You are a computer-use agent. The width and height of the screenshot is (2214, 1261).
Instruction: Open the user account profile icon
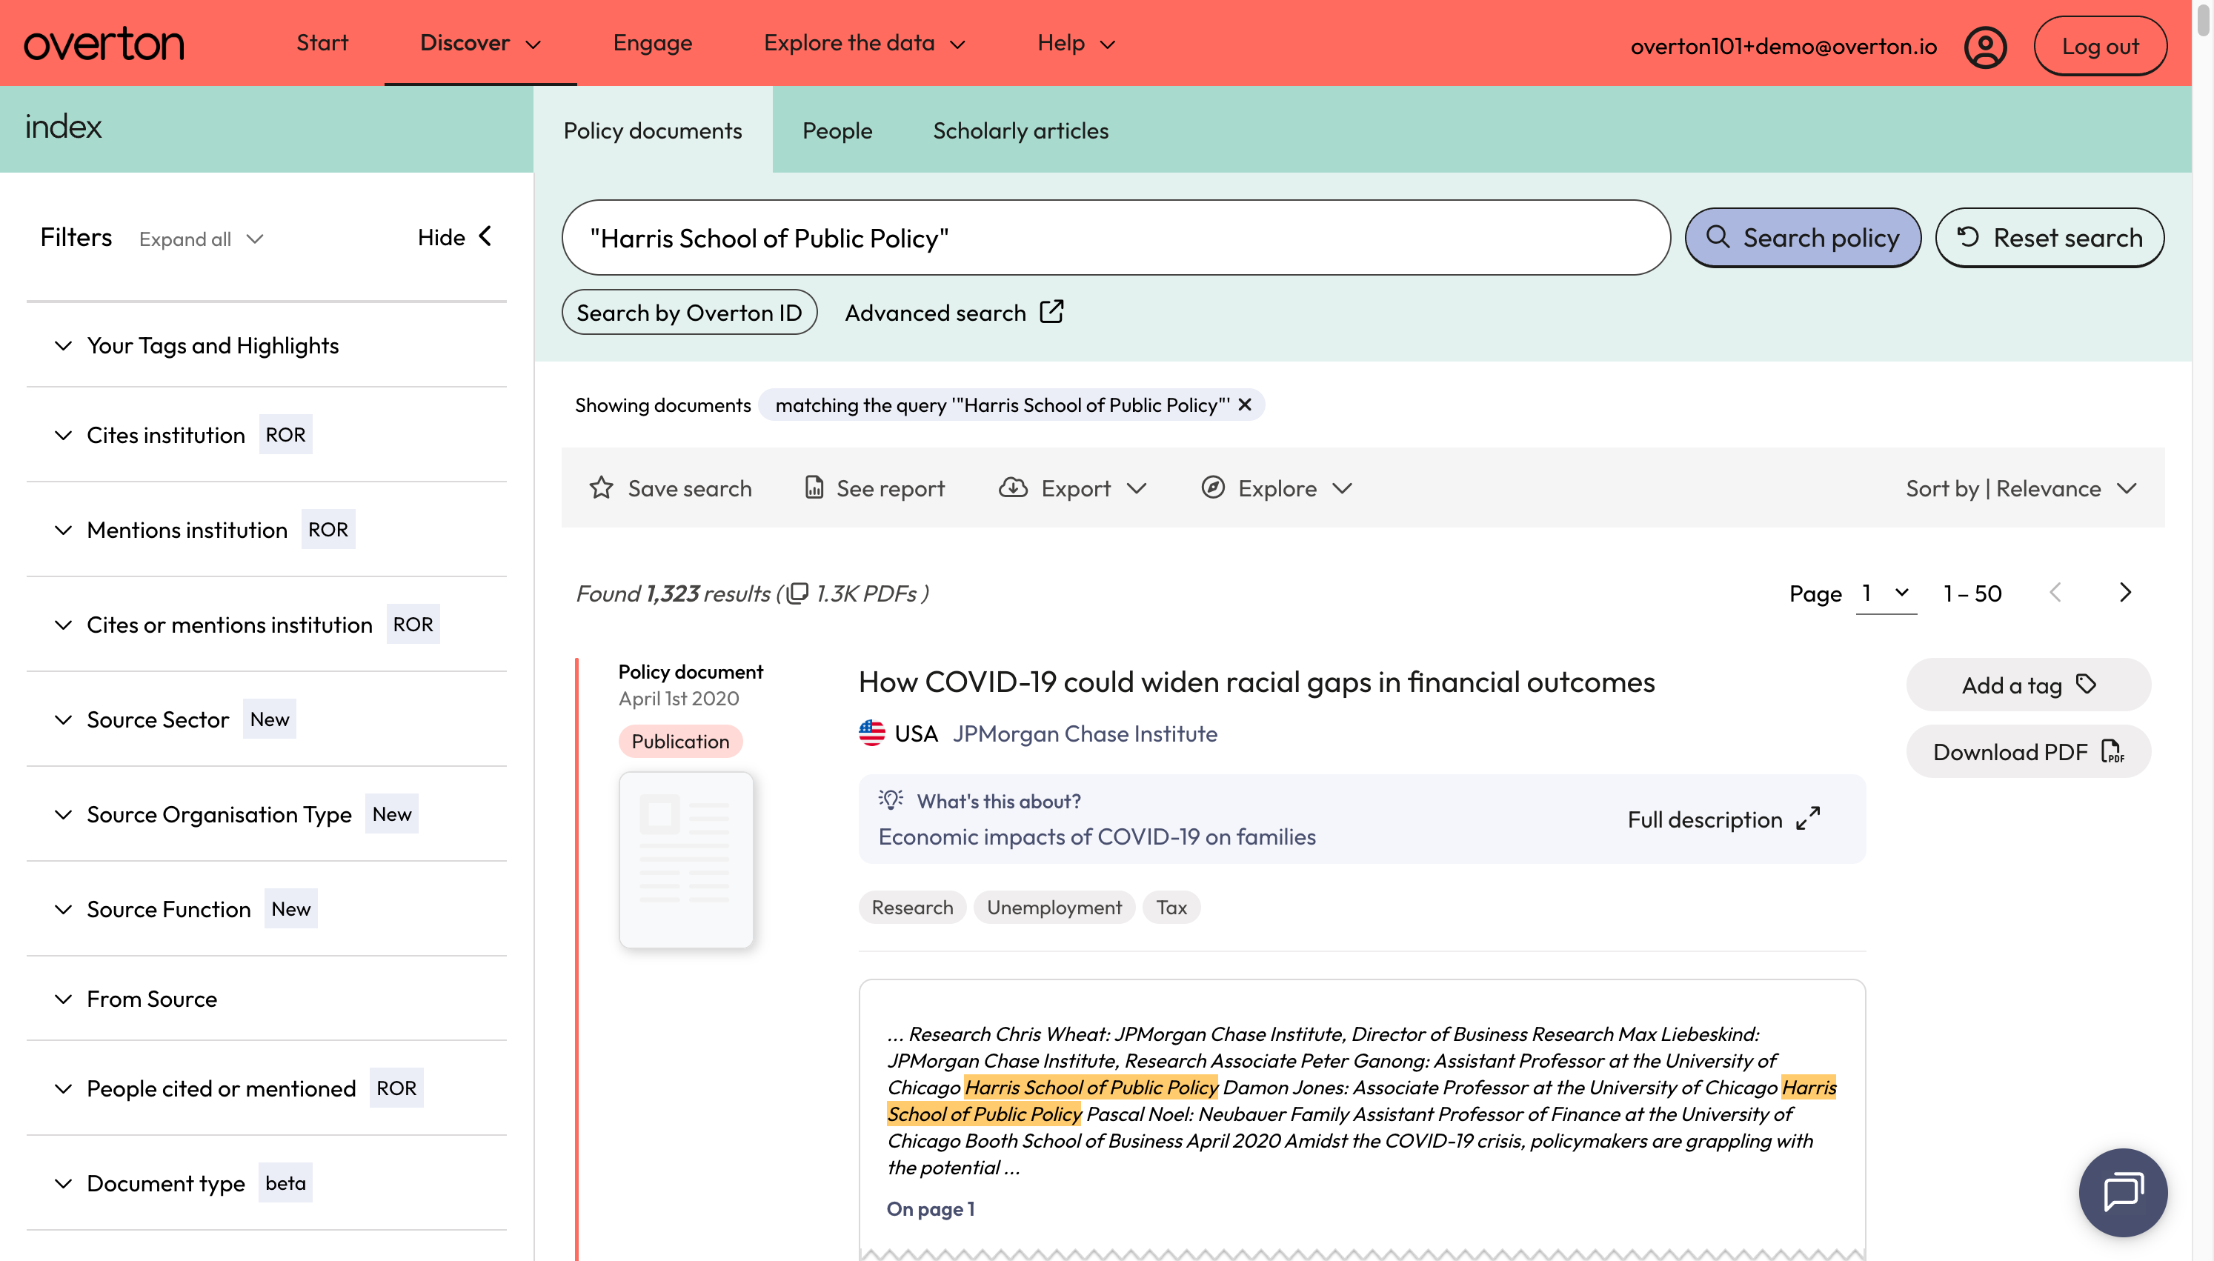pyautogui.click(x=1984, y=46)
